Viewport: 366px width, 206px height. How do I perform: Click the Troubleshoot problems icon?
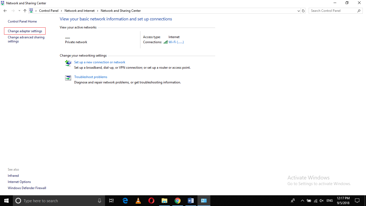coord(68,78)
